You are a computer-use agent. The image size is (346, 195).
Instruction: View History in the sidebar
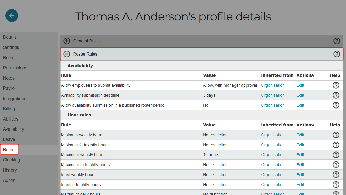tap(10, 170)
